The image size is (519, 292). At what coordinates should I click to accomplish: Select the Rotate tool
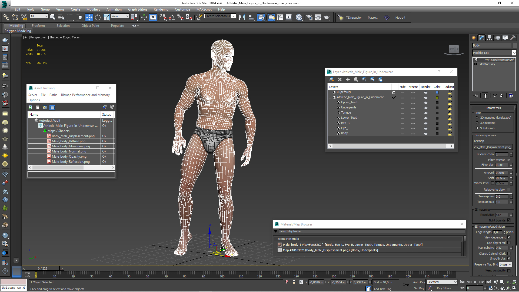click(x=98, y=18)
